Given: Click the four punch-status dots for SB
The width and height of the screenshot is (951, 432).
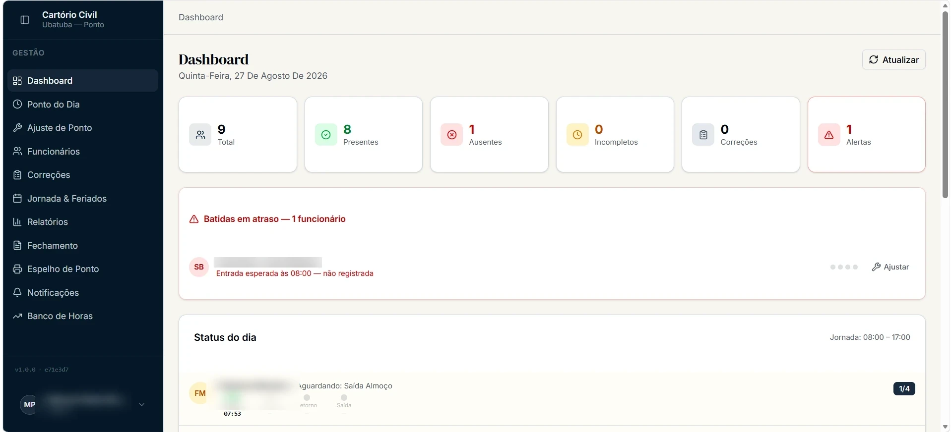Looking at the screenshot, I should tap(844, 267).
